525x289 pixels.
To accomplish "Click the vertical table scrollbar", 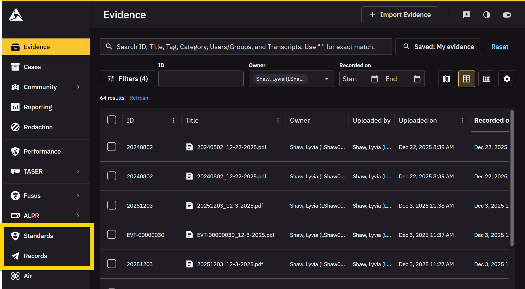I will coord(512,178).
